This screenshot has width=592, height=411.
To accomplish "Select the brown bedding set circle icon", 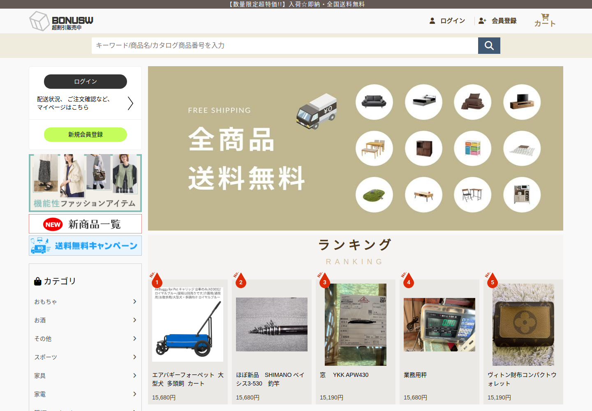I will [x=473, y=102].
